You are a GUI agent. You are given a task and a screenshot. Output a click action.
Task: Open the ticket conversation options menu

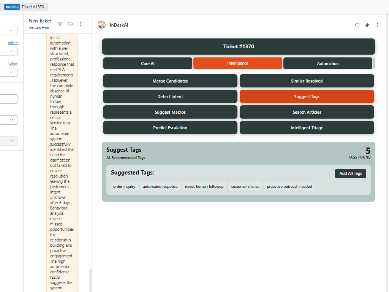[x=81, y=24]
